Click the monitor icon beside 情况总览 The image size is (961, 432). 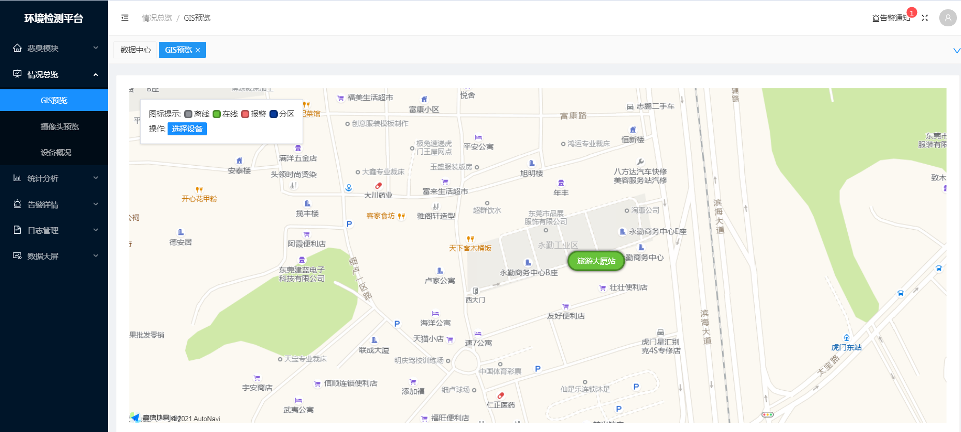pyautogui.click(x=18, y=74)
